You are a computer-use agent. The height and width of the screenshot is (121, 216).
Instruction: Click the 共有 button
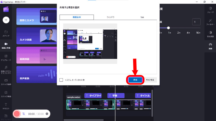point(135,80)
